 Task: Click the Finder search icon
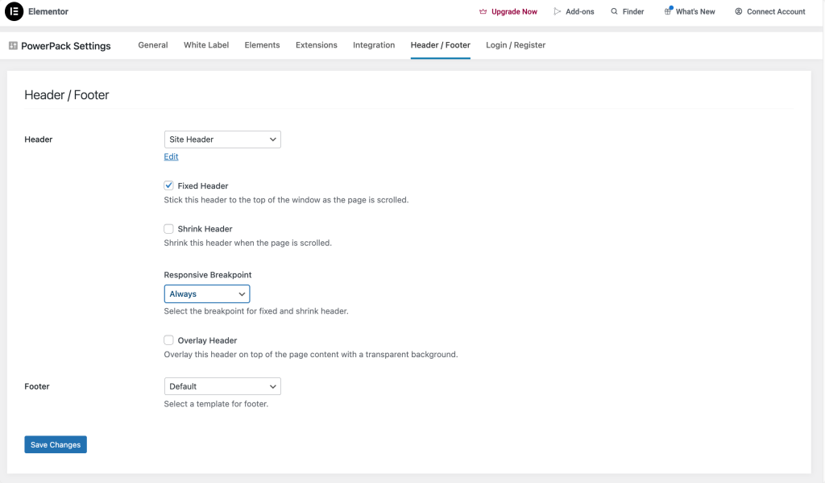[614, 11]
